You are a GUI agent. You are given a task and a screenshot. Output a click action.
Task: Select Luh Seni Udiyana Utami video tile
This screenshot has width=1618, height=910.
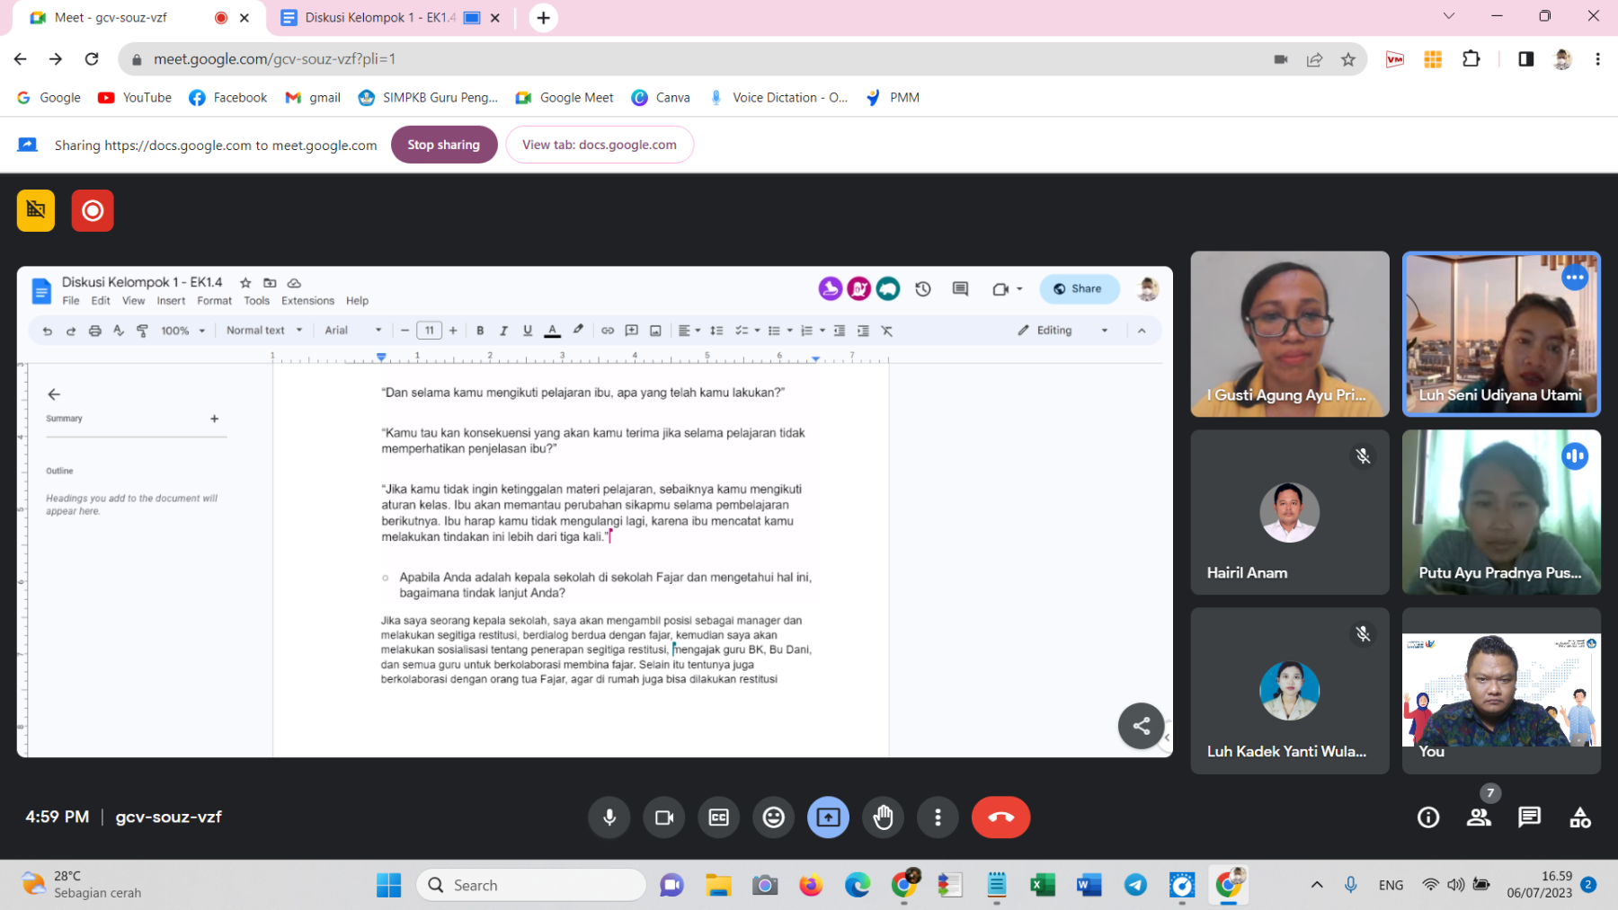click(1501, 334)
